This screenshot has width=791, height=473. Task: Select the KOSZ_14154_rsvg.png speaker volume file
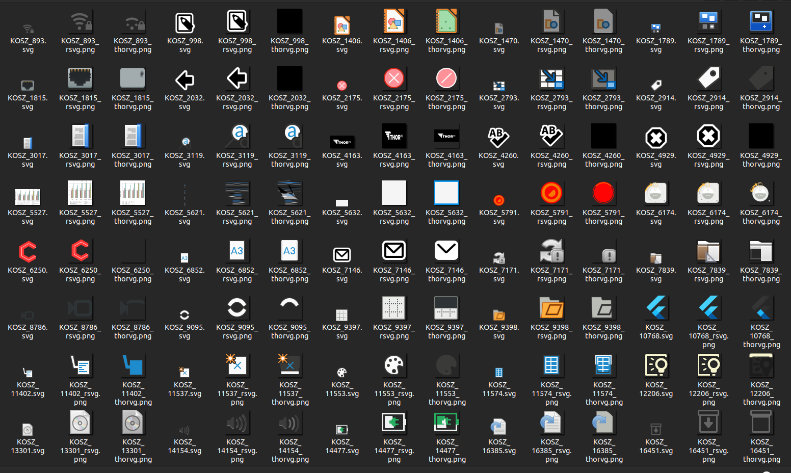[x=237, y=423]
